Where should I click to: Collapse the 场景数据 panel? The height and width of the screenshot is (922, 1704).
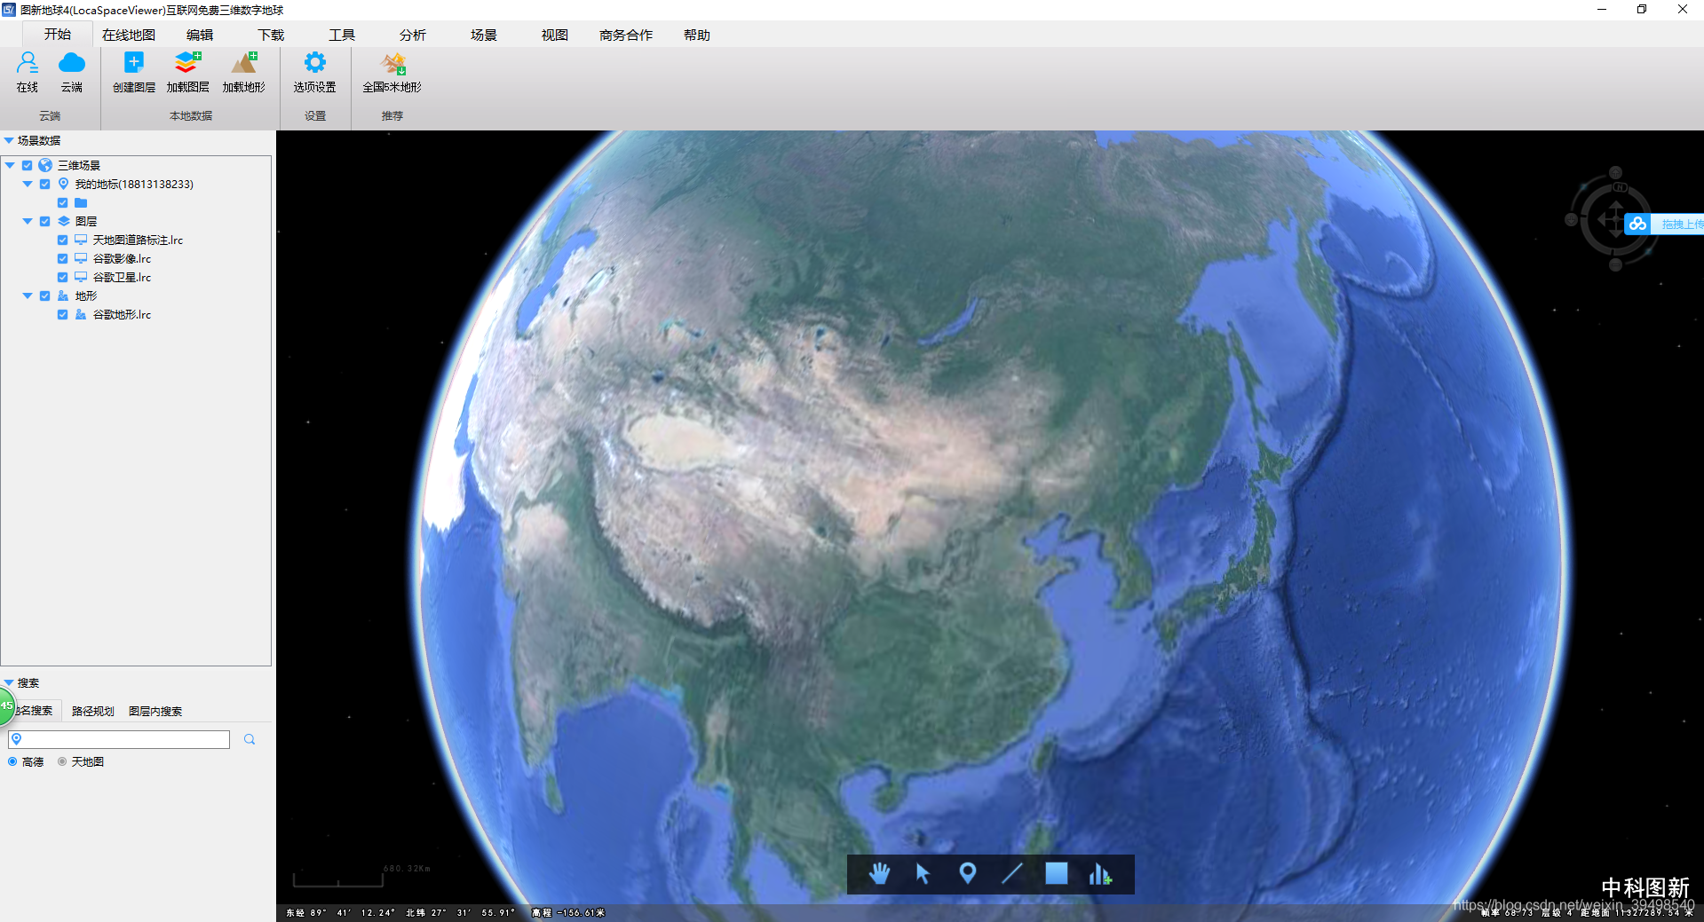pos(8,140)
